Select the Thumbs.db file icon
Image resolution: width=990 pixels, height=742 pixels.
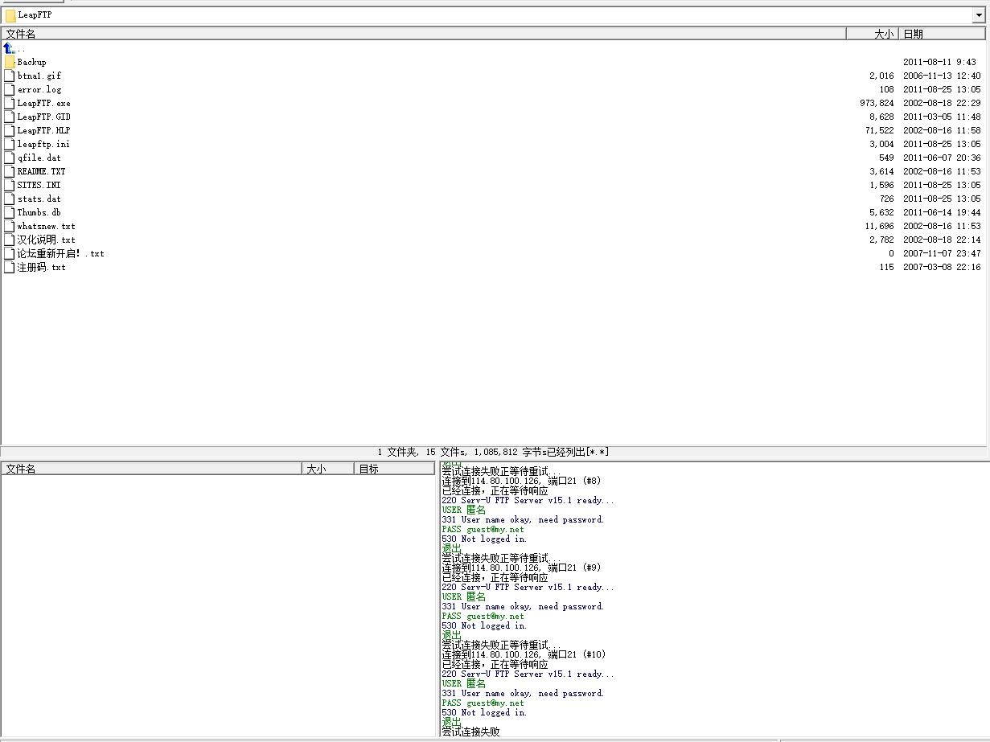click(x=10, y=212)
